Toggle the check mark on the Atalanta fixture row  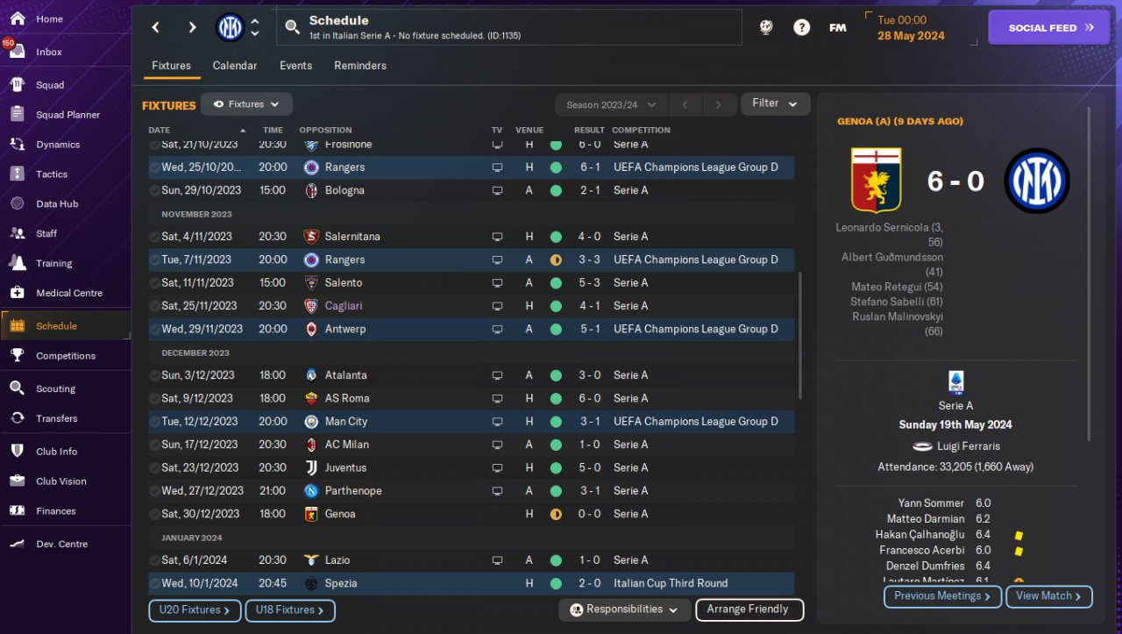click(x=154, y=375)
